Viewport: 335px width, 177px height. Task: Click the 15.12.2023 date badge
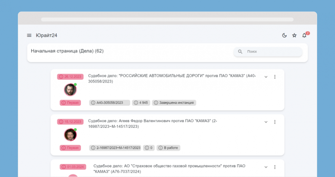[x=70, y=122]
